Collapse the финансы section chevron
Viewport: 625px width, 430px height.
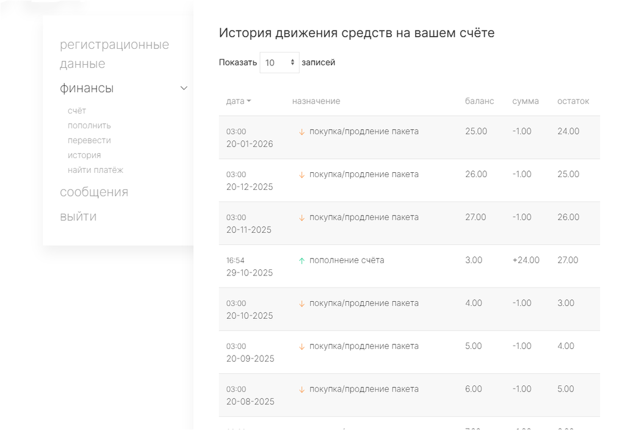[184, 89]
